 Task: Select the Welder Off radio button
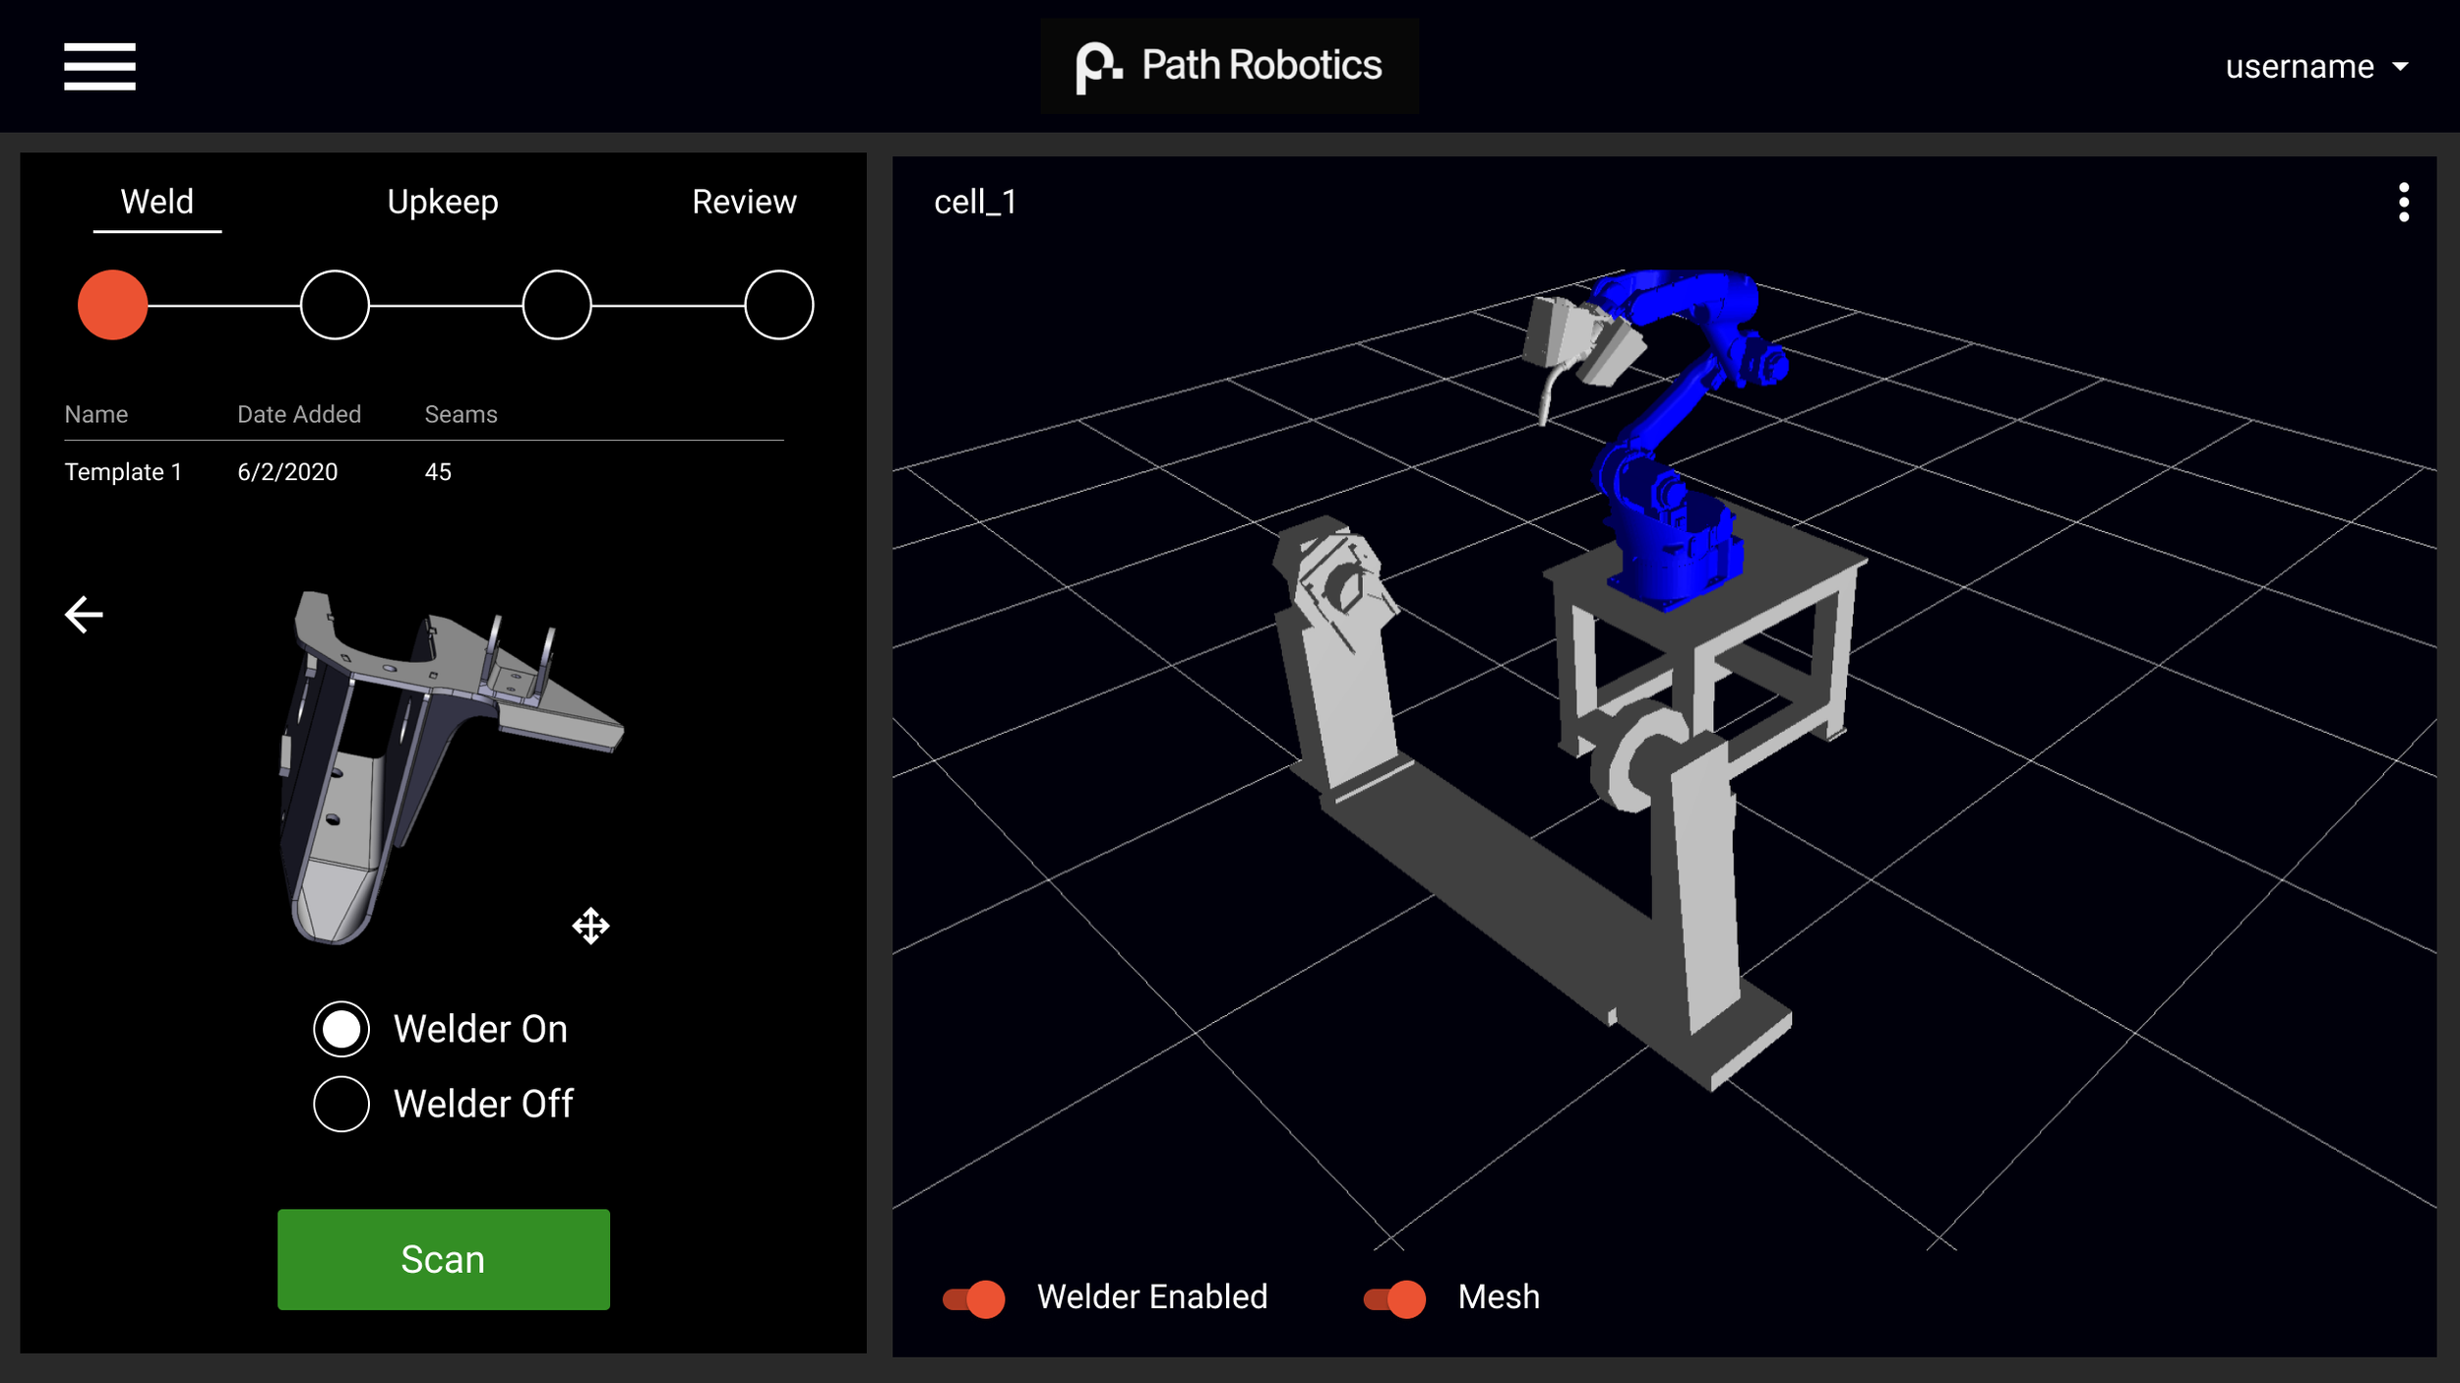(x=341, y=1104)
